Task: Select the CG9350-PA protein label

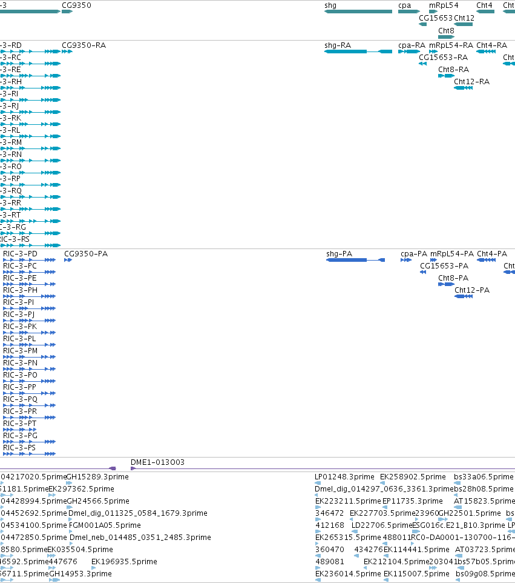Action: coord(86,253)
